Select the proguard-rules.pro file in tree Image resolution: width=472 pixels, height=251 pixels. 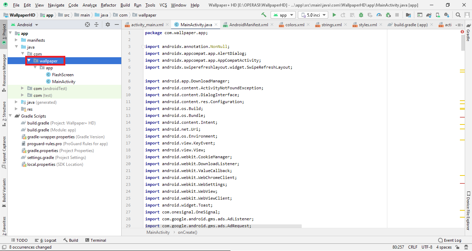[64, 144]
